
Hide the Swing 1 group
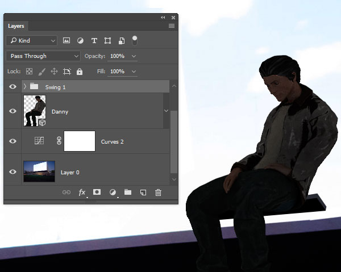[x=13, y=87]
